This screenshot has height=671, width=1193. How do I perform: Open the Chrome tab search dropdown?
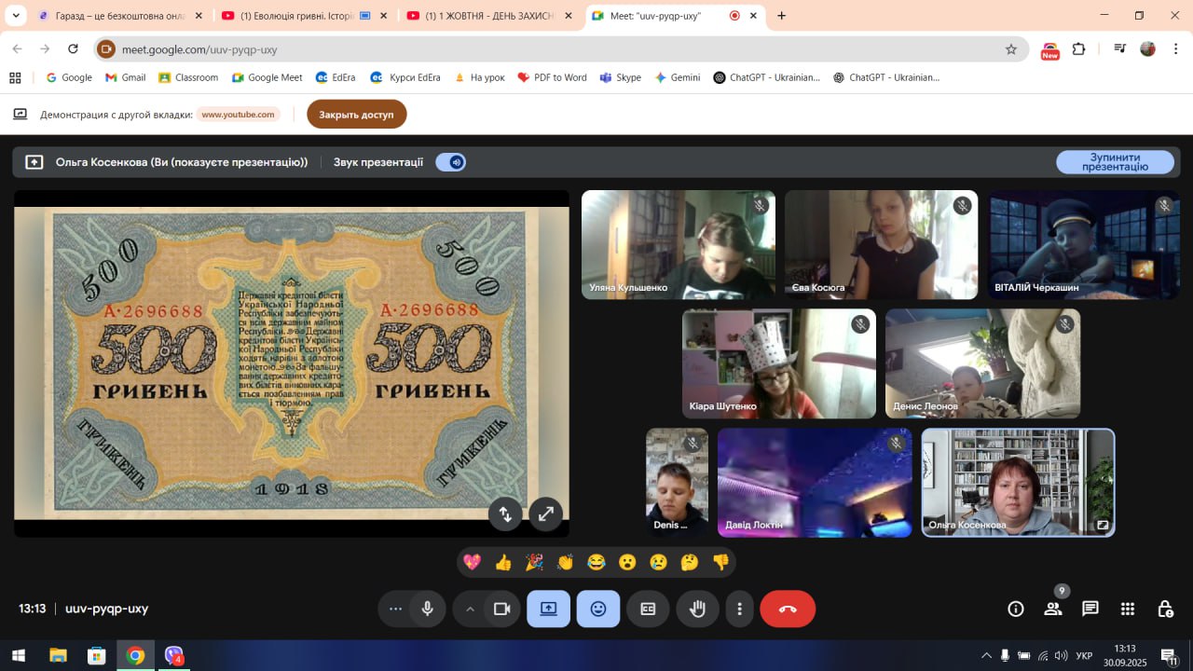click(x=16, y=16)
